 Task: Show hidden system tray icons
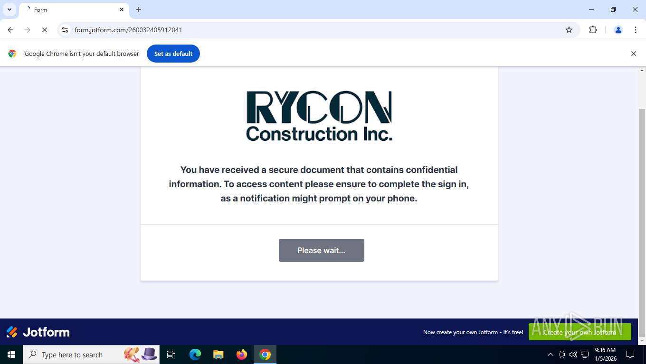[551, 355]
